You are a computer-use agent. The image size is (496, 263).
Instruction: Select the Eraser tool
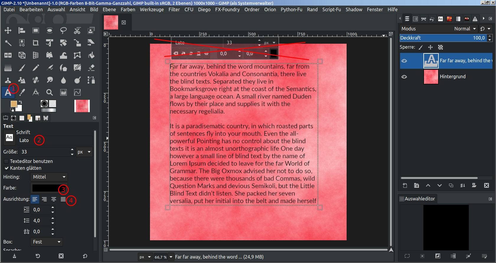pos(91,68)
